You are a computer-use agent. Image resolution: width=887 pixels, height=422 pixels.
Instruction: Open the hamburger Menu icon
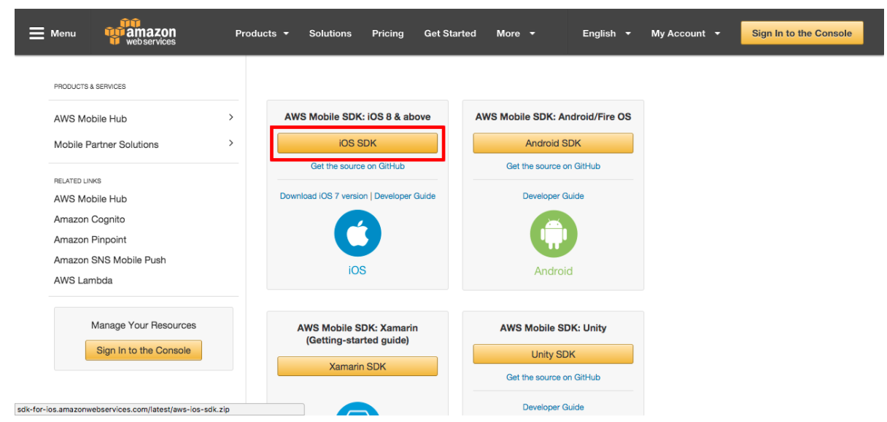click(x=36, y=34)
